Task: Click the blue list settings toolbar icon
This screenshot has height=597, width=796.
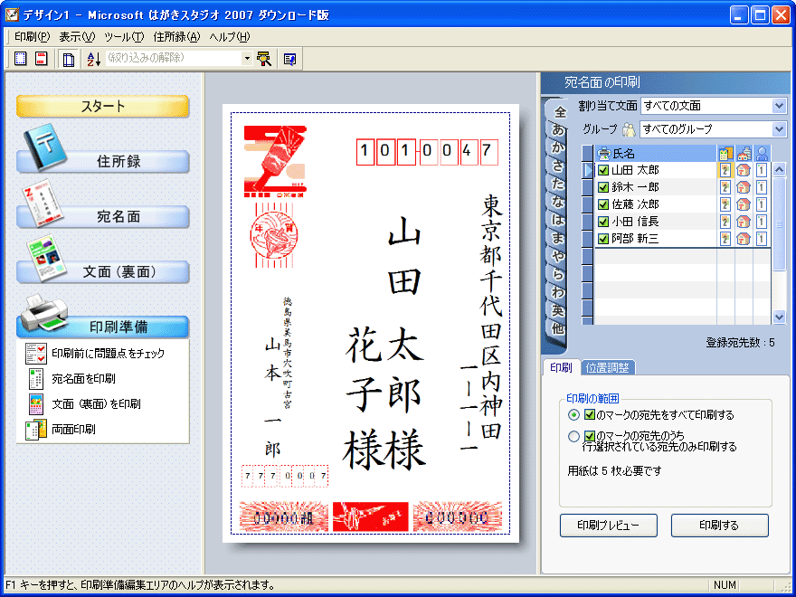Action: pos(289,59)
